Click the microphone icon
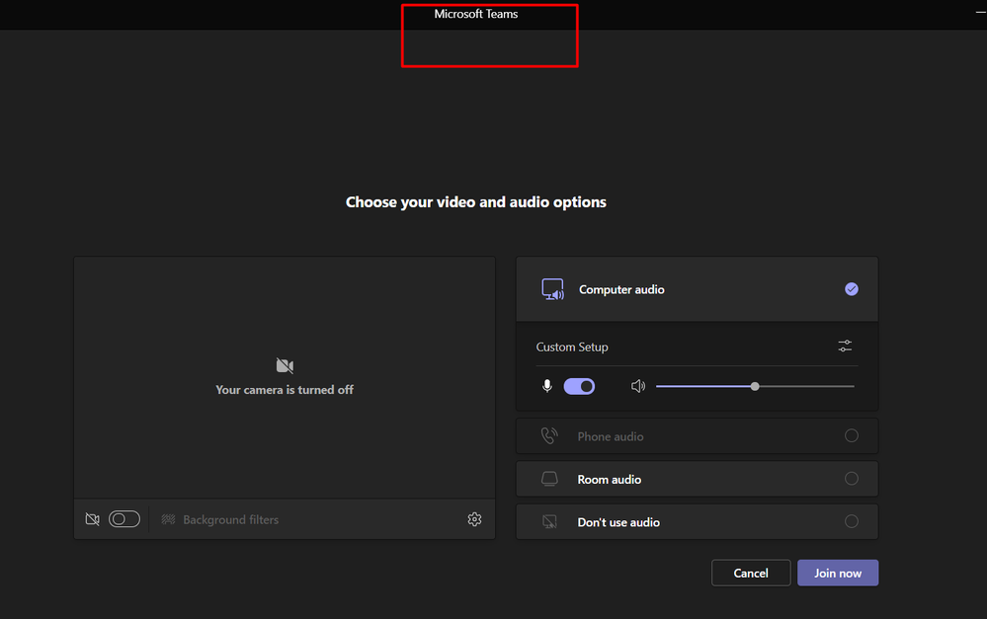This screenshot has height=619, width=987. (x=547, y=386)
